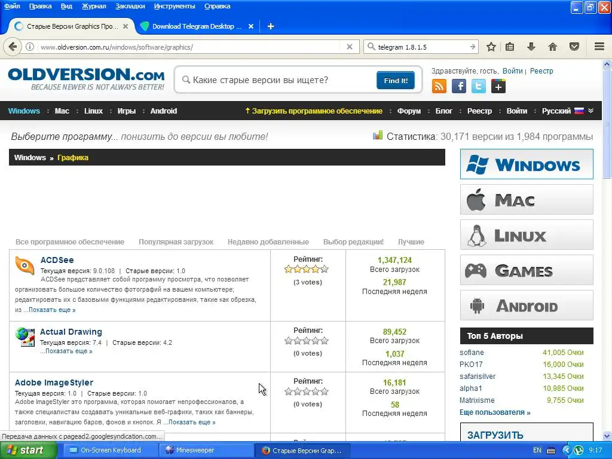Click the Еще пользователя » link
Viewport: 612px width, 459px height.
pos(495,412)
